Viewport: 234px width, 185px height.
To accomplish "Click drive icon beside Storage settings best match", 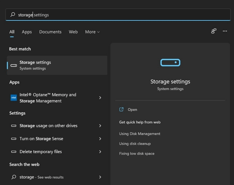I will 14,65.
